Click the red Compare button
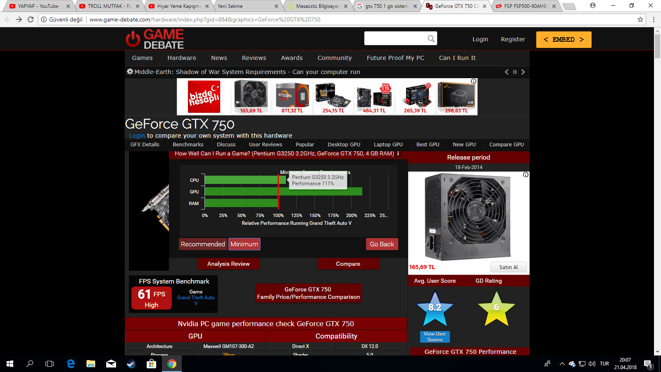 coord(348,264)
